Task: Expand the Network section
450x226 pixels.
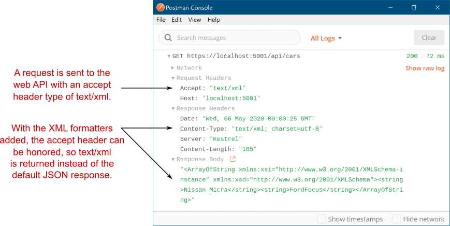Action: coord(173,68)
